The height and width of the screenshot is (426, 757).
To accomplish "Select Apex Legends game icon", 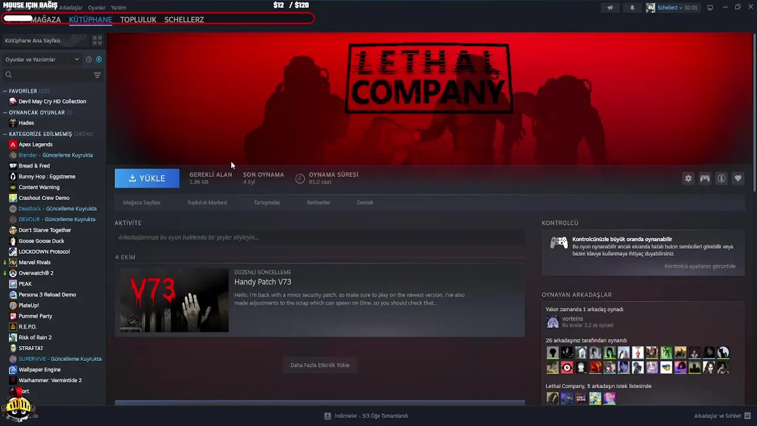I will pyautogui.click(x=13, y=144).
